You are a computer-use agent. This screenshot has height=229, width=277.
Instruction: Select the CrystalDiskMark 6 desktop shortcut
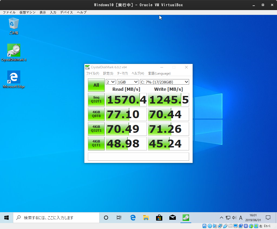[14, 53]
